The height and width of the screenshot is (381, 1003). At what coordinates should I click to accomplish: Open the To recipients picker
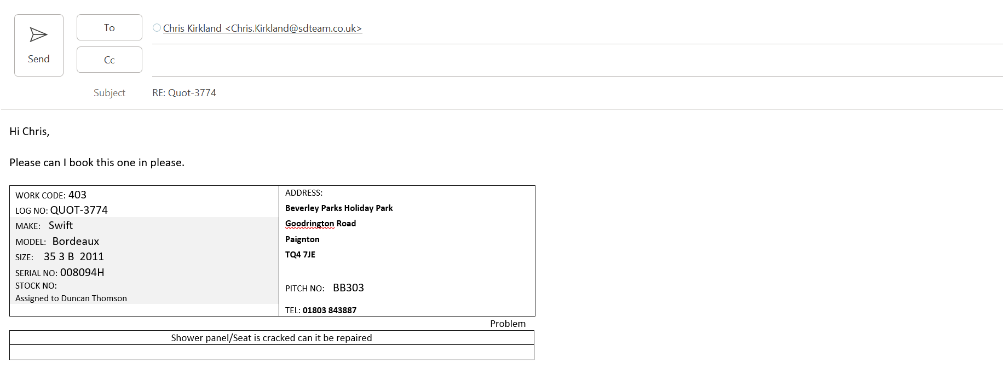[109, 28]
